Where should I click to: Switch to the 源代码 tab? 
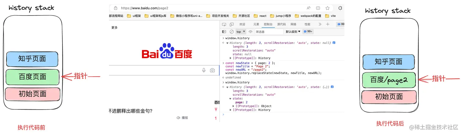point(281,24)
